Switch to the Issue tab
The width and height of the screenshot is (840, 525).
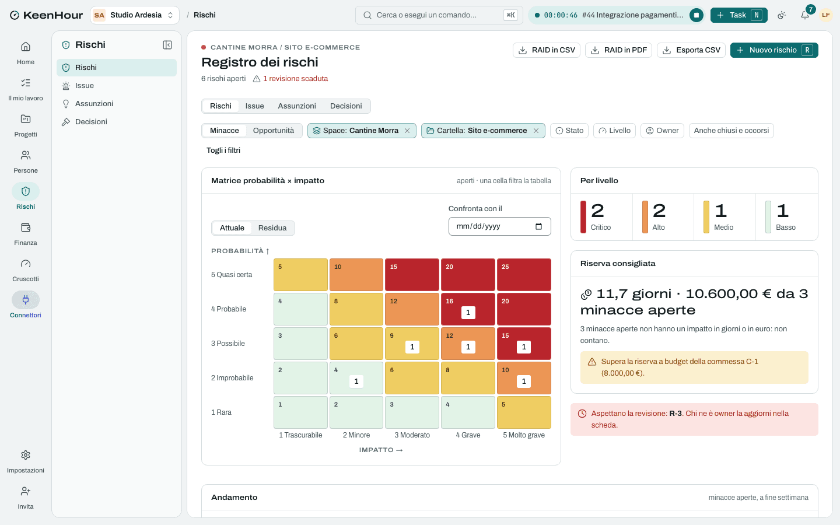255,106
